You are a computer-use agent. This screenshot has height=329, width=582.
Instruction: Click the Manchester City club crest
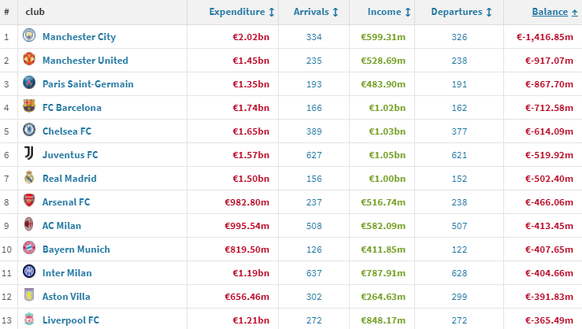pos(29,37)
